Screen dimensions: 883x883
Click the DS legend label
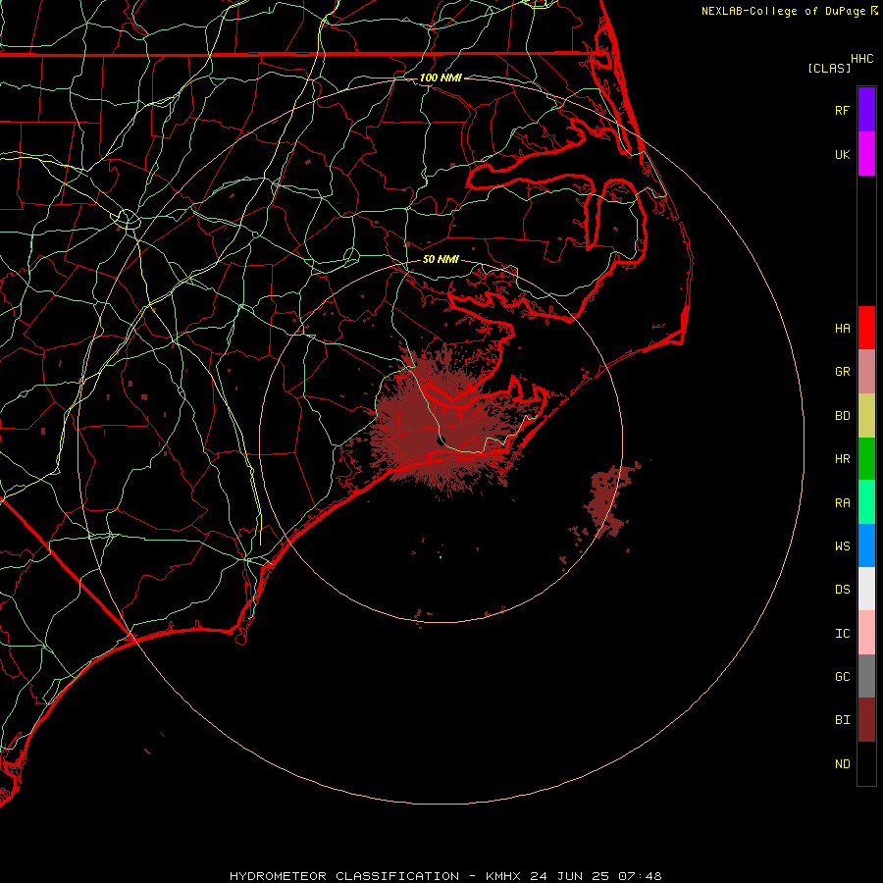coord(842,590)
